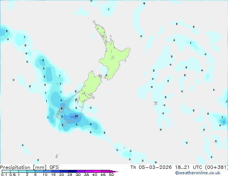
Task: Click the over-50 mm legend arrow tip
Action: (114, 171)
